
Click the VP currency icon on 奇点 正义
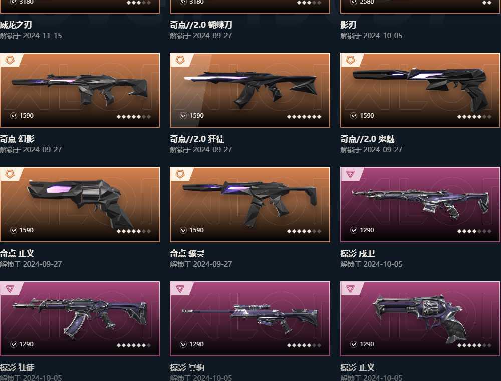coord(14,230)
